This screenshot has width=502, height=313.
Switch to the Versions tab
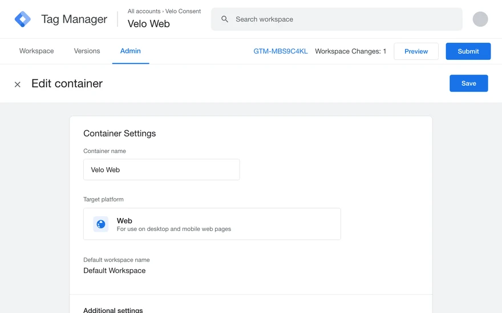pyautogui.click(x=87, y=51)
